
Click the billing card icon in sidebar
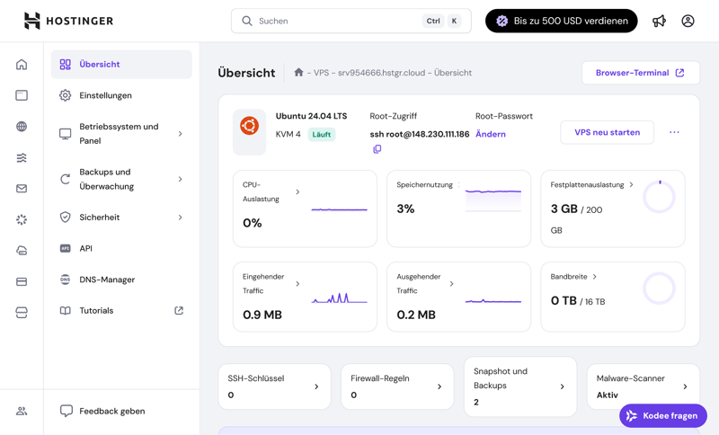22,282
